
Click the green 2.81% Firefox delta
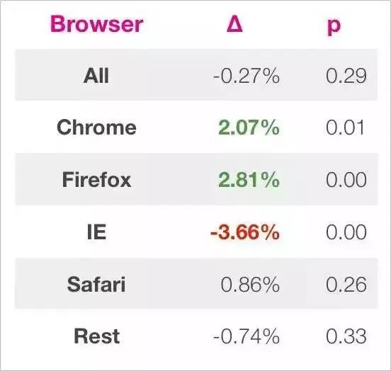249,180
